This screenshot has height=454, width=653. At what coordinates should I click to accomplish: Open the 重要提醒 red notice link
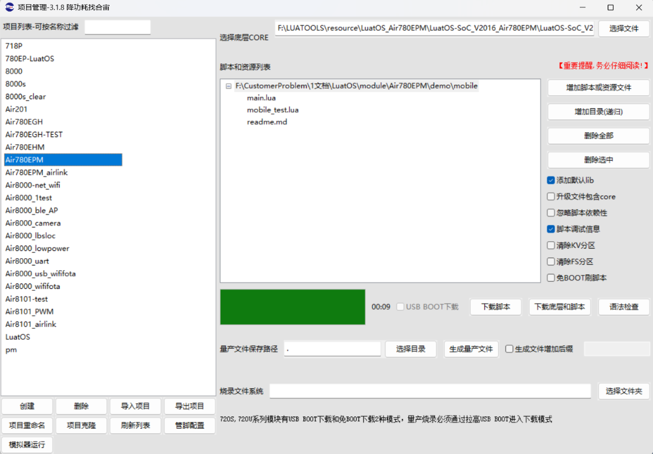603,66
